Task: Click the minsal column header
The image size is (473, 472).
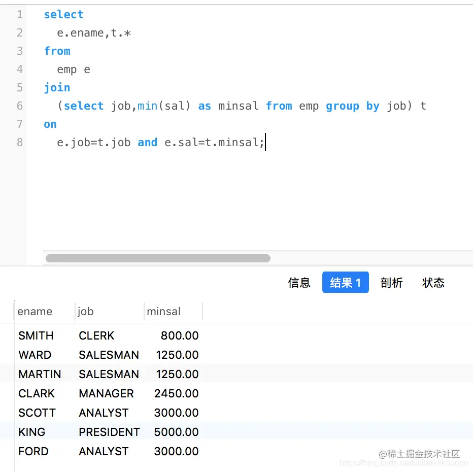Action: 163,311
